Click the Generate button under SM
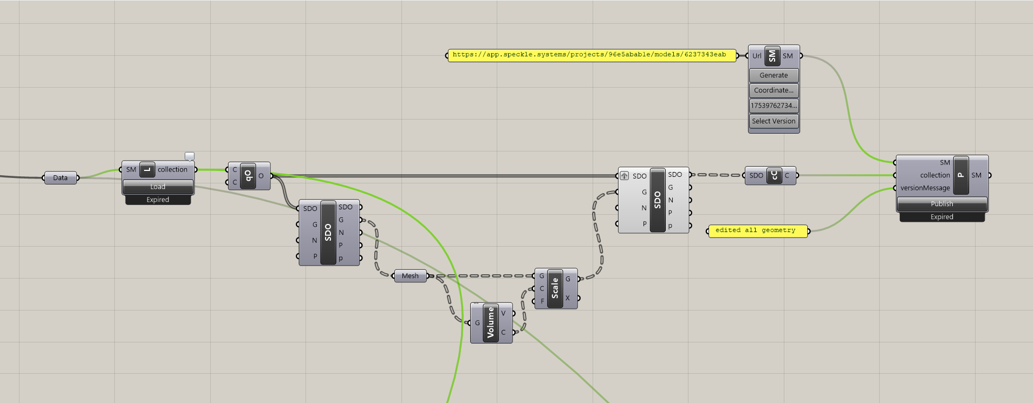Viewport: 1033px width, 403px height. [774, 75]
